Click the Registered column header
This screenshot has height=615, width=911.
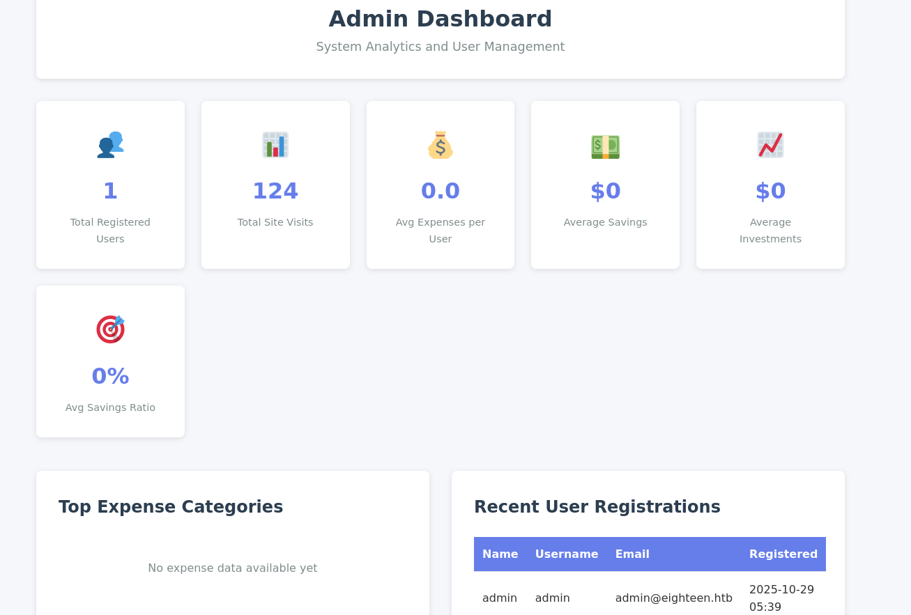point(783,554)
